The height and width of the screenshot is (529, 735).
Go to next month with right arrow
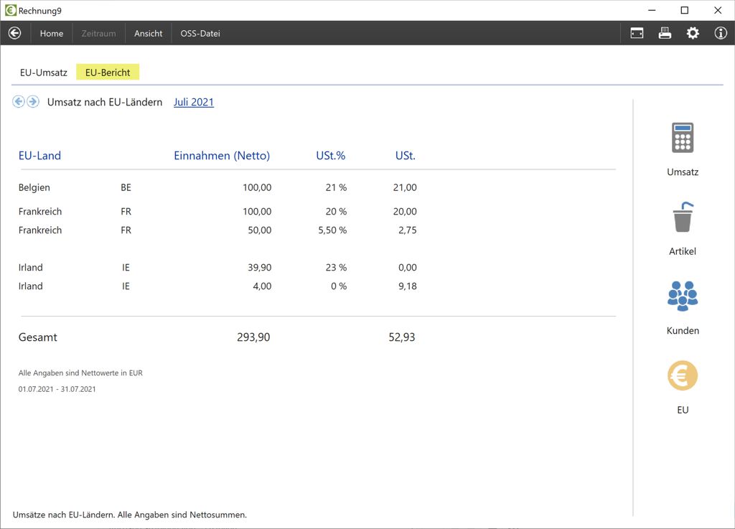click(33, 102)
